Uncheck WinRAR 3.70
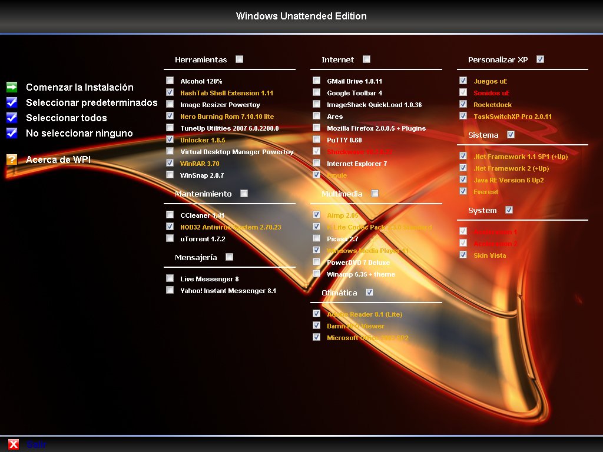The height and width of the screenshot is (452, 603). (170, 163)
